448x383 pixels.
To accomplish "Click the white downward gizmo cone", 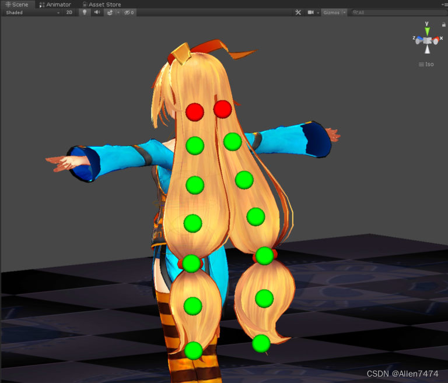I will click(x=427, y=50).
